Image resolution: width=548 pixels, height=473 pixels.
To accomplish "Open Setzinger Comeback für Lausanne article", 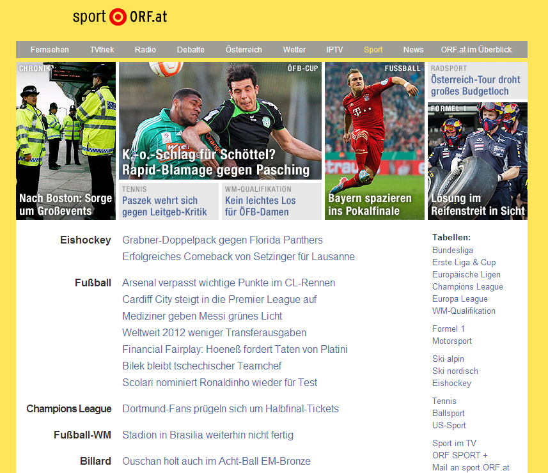I will pos(239,256).
